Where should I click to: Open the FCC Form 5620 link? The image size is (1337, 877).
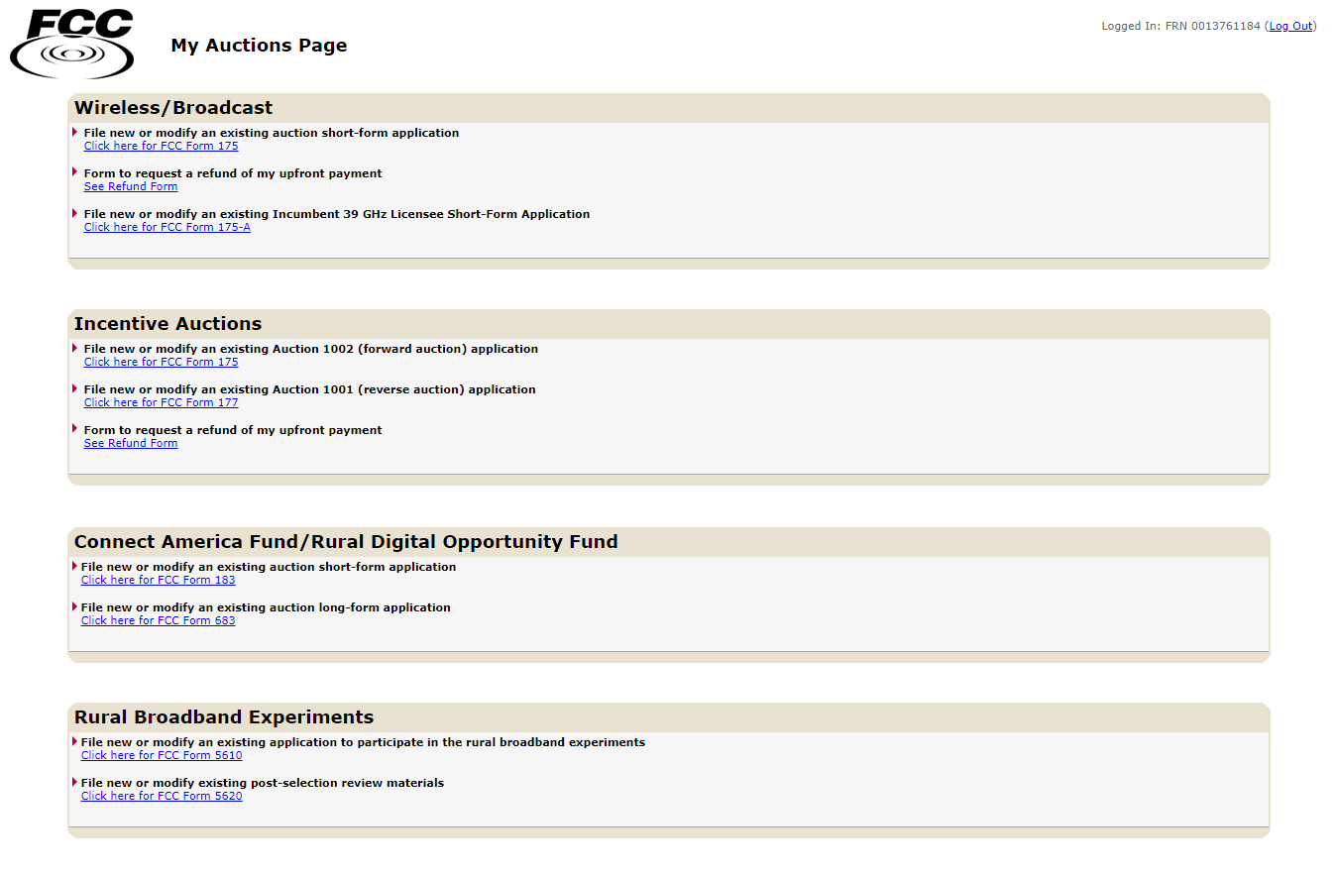pos(162,797)
